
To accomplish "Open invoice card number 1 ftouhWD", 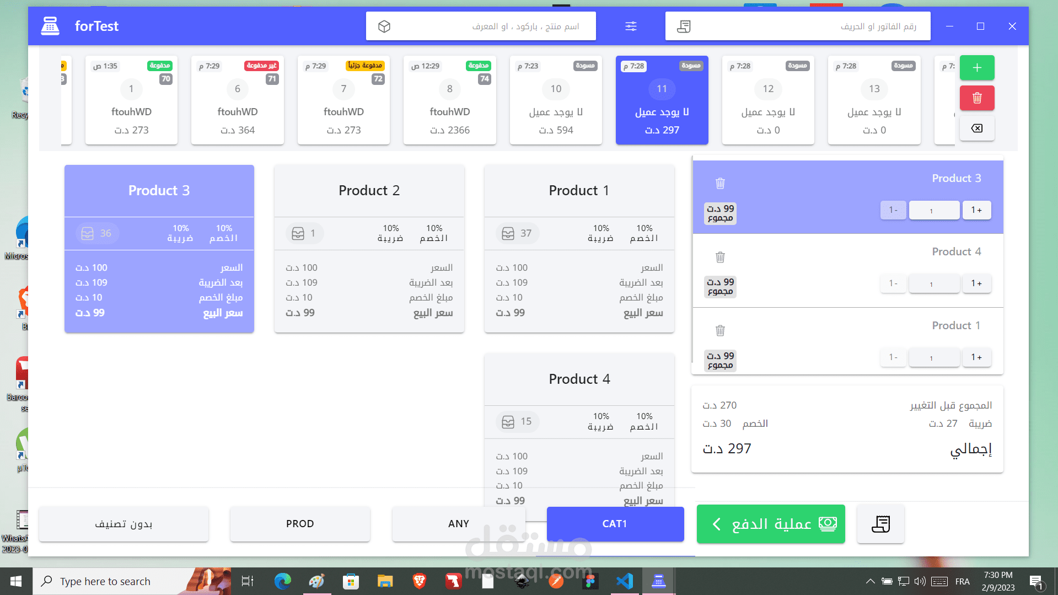I will pos(131,100).
